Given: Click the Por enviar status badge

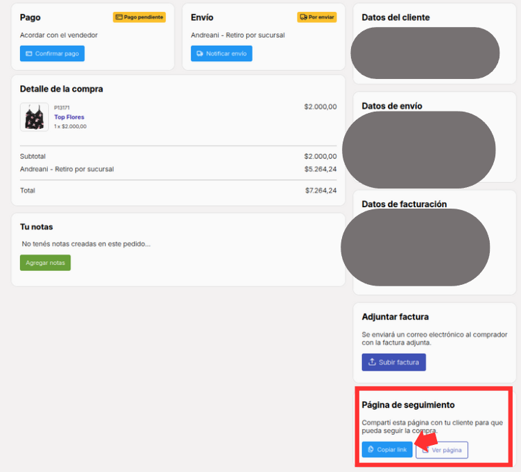Looking at the screenshot, I should coord(316,17).
